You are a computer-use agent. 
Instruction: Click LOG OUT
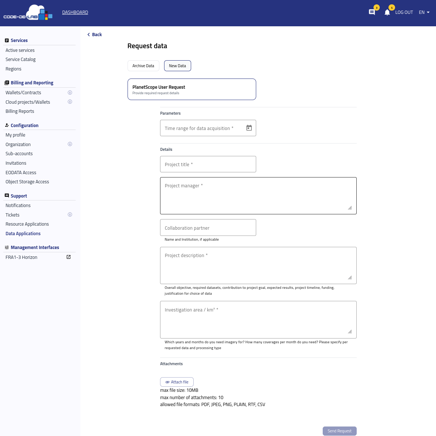(x=404, y=12)
